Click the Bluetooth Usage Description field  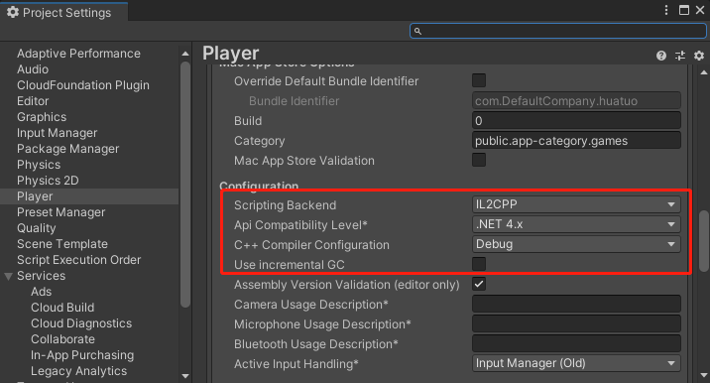pyautogui.click(x=576, y=344)
